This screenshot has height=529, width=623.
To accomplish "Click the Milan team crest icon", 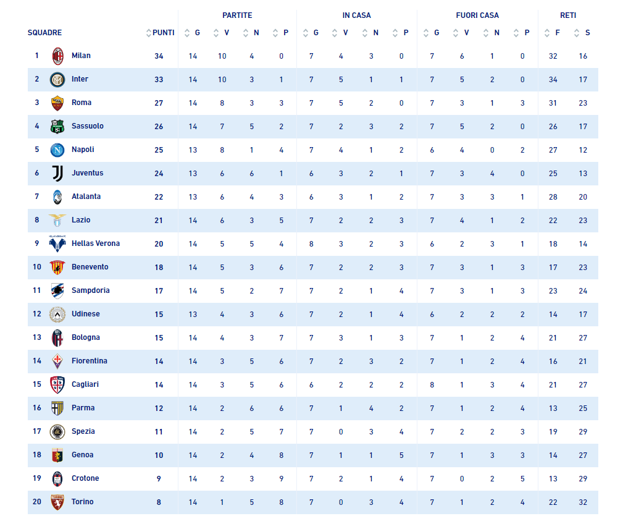I will [57, 56].
